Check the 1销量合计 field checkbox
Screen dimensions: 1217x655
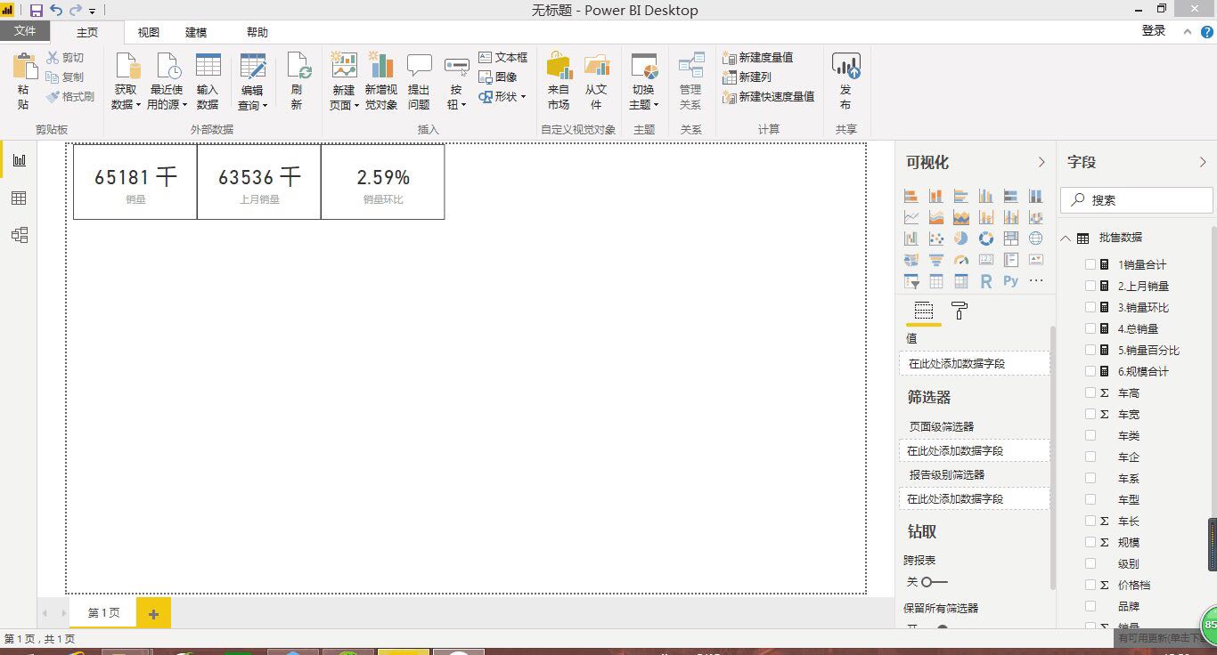1090,264
